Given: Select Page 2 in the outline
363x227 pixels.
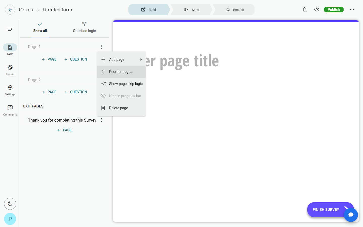Looking at the screenshot, I should pyautogui.click(x=34, y=80).
